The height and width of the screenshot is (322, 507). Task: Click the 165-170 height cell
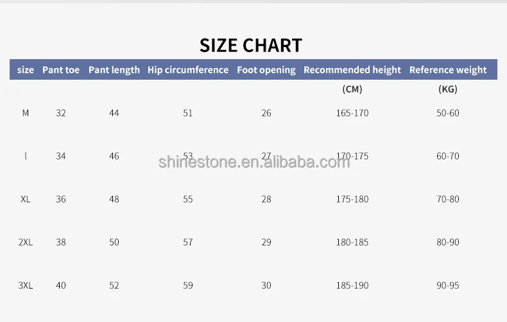(352, 113)
